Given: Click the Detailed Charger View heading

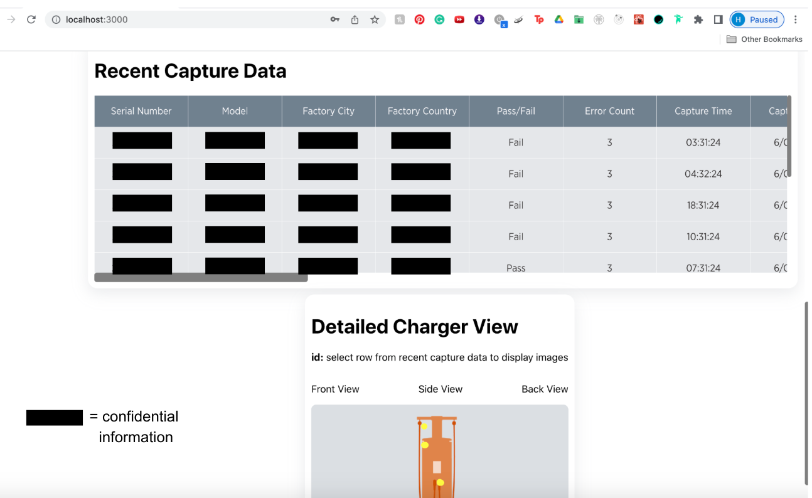Looking at the screenshot, I should tap(415, 327).
